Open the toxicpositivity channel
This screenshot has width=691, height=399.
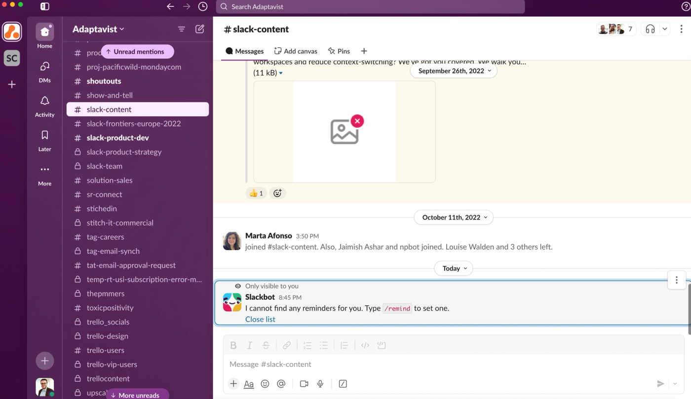pyautogui.click(x=138, y=308)
